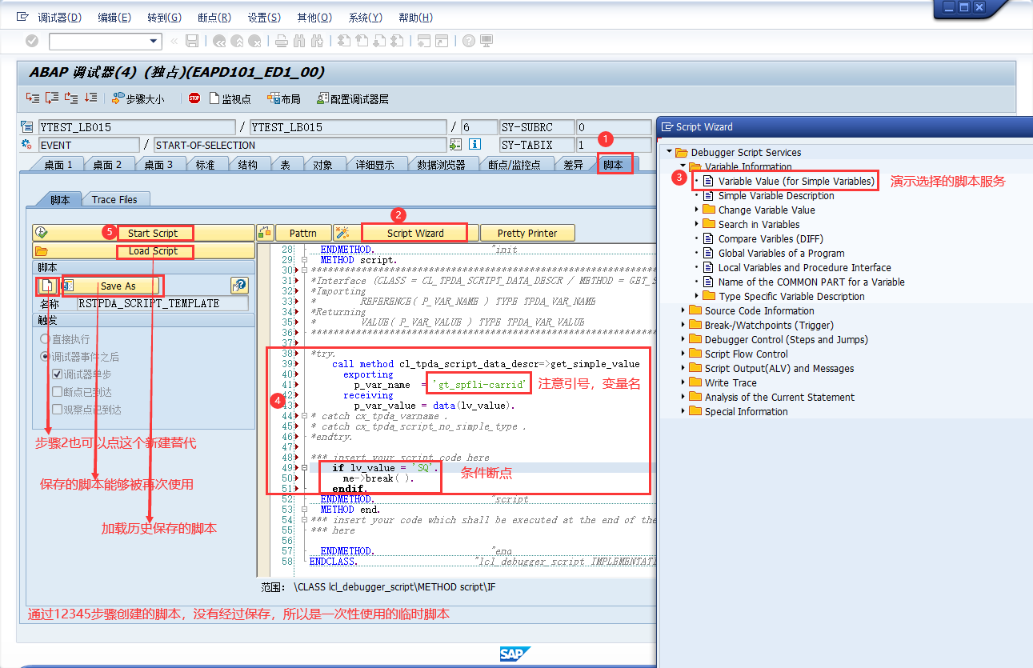Click the 布局 layout button
Viewport: 1033px width, 668px height.
tap(284, 99)
